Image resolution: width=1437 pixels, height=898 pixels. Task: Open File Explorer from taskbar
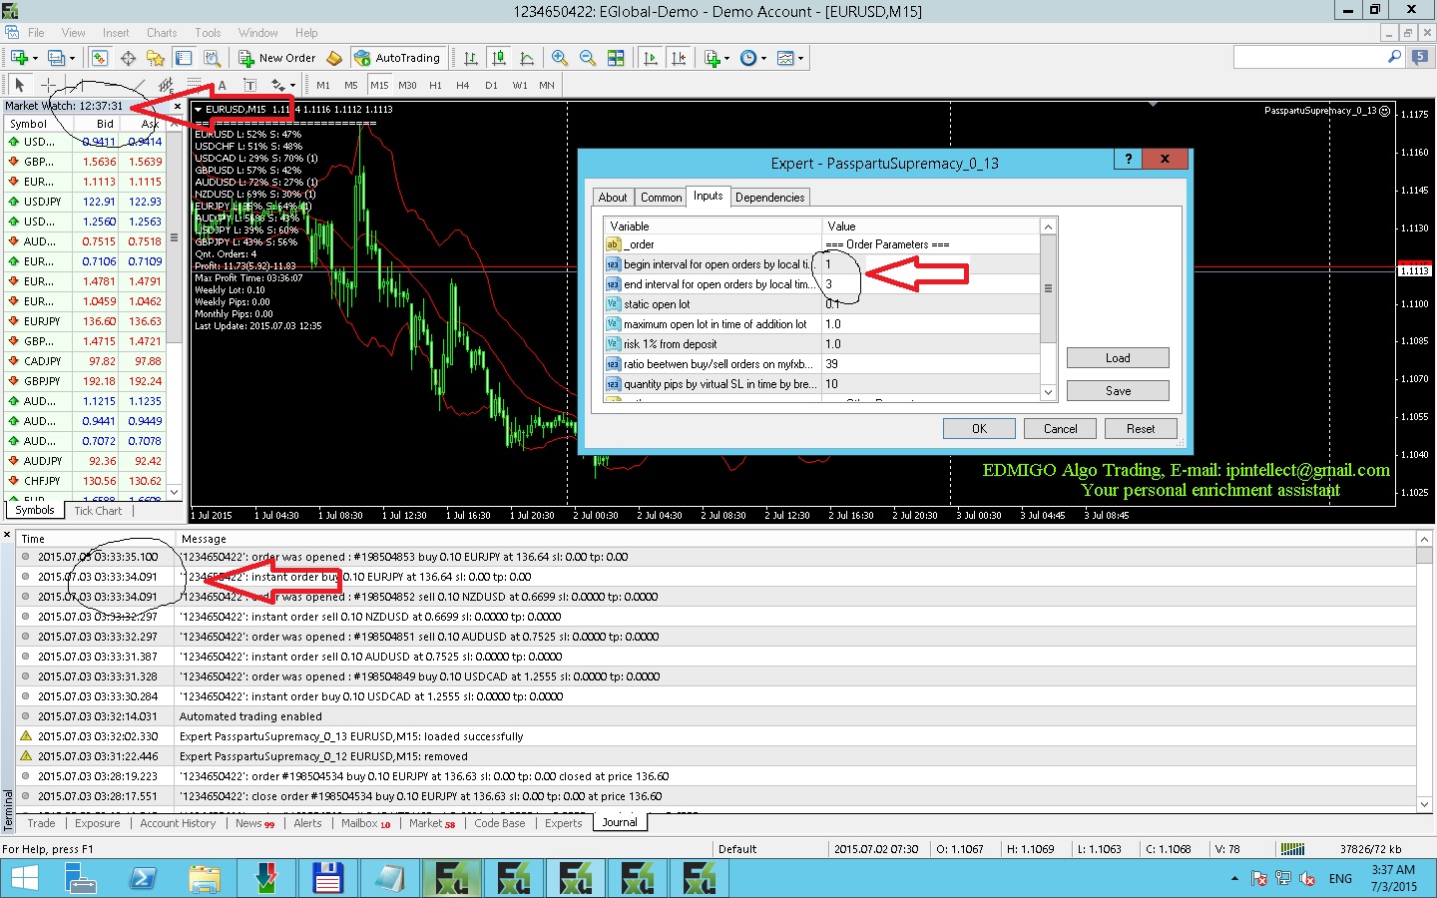[204, 878]
